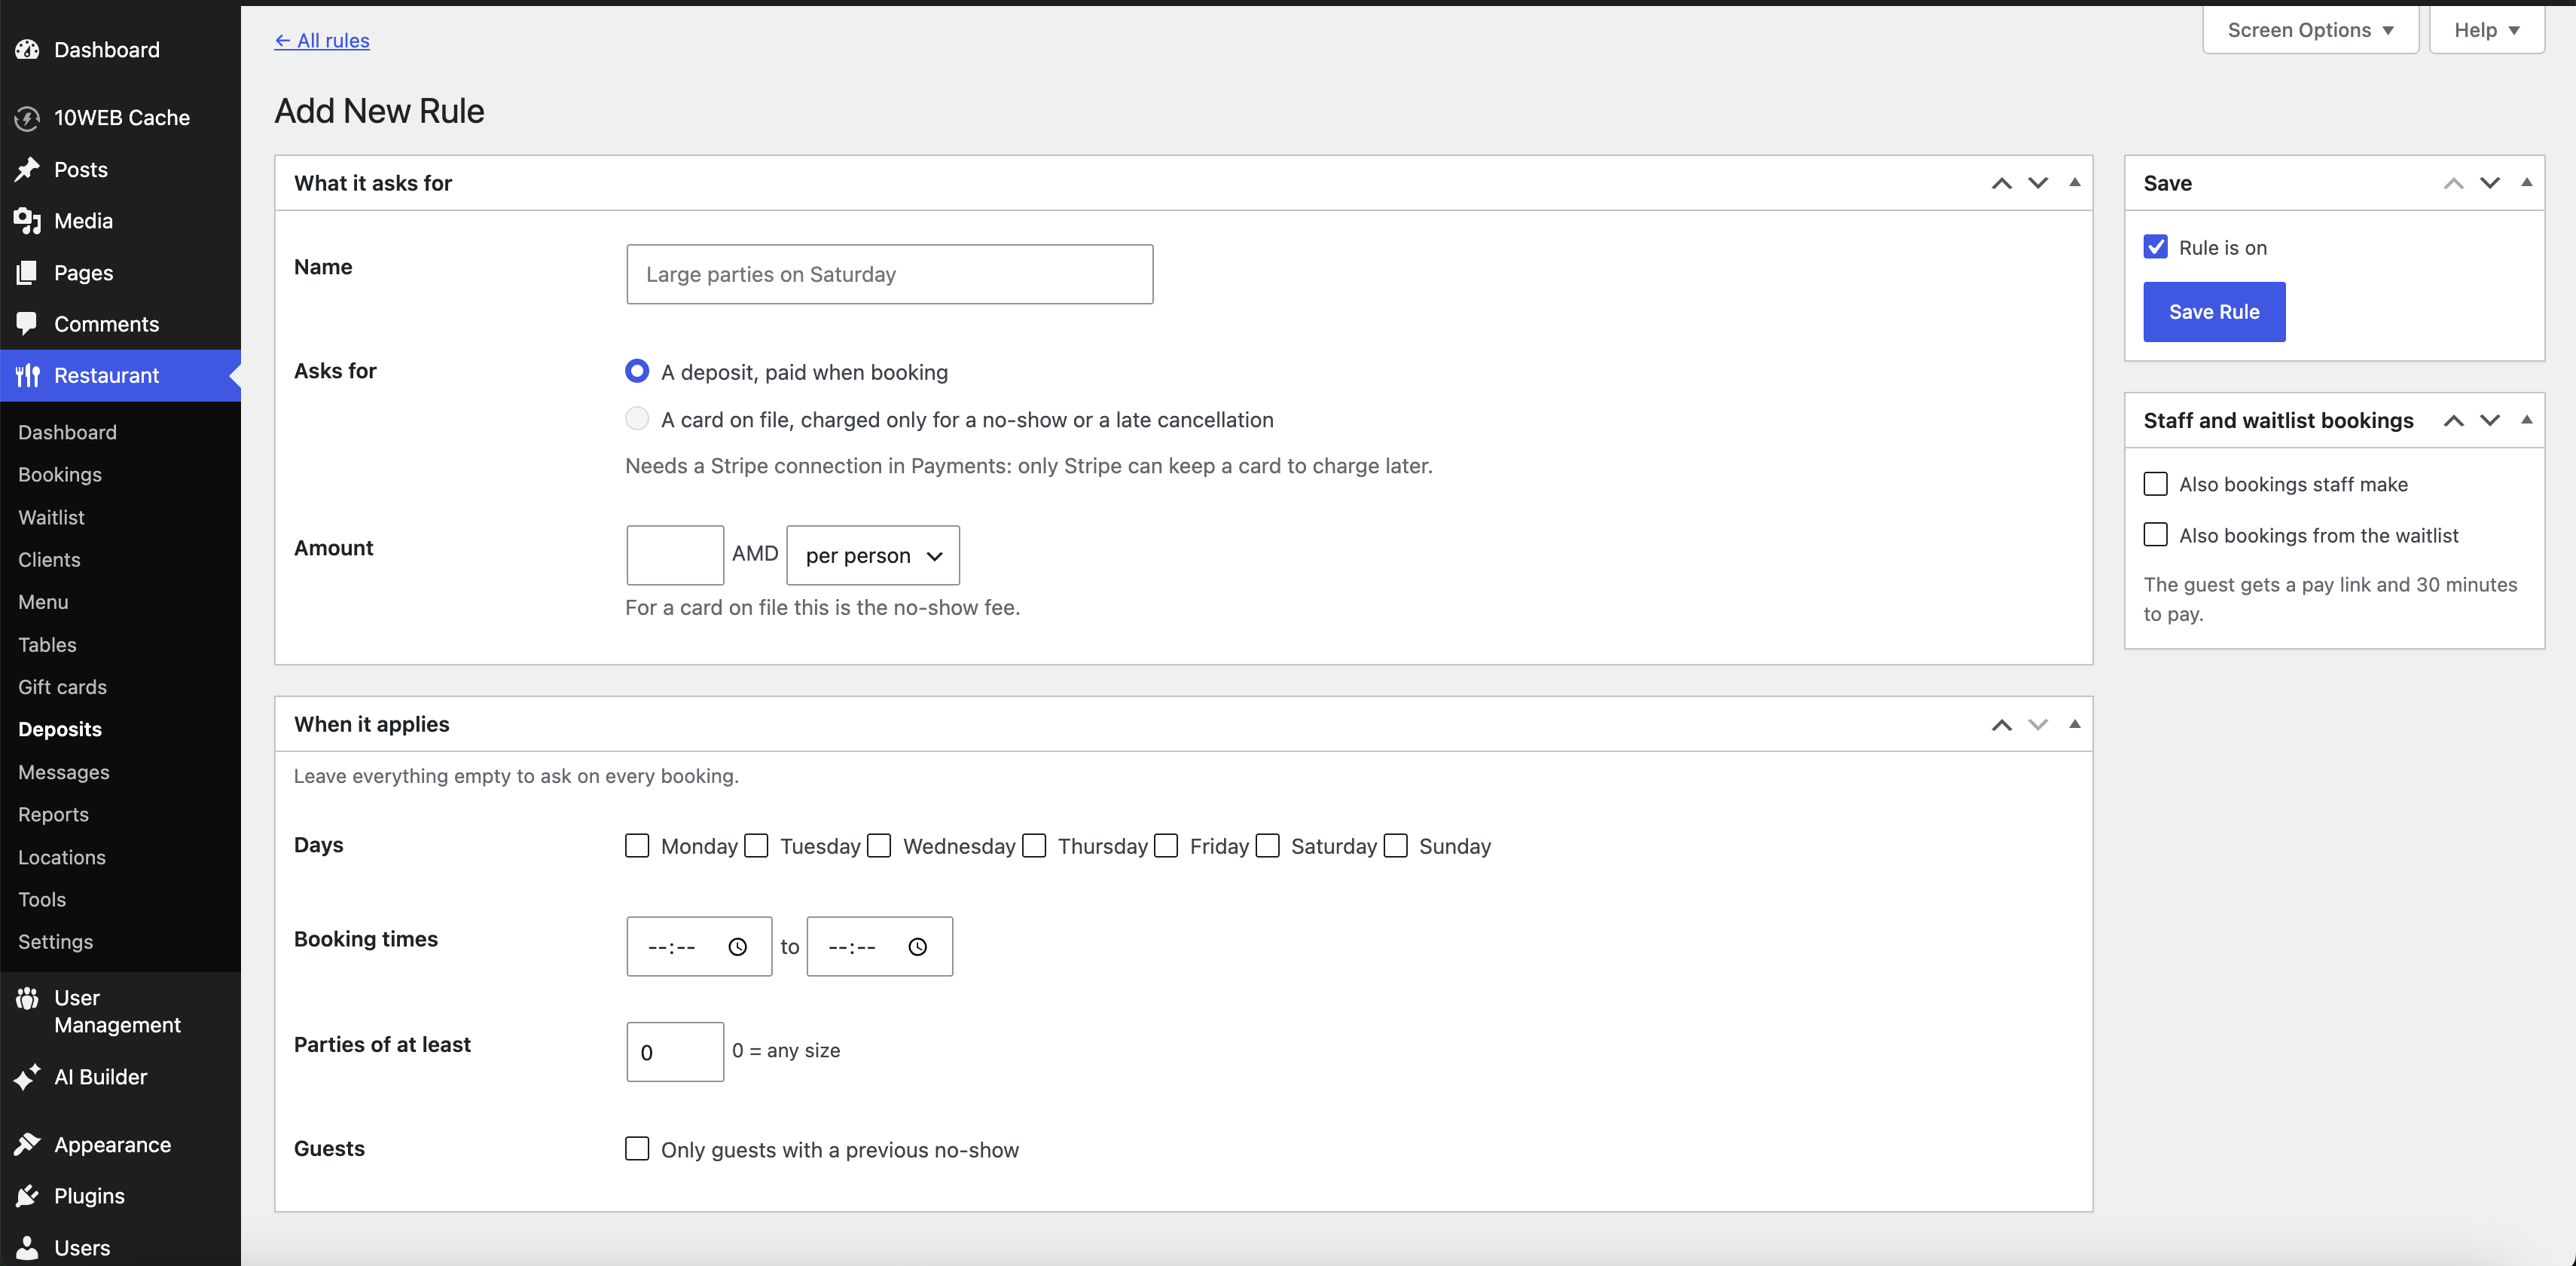Collapse the Save panel
2576x1266 pixels.
click(x=2527, y=182)
